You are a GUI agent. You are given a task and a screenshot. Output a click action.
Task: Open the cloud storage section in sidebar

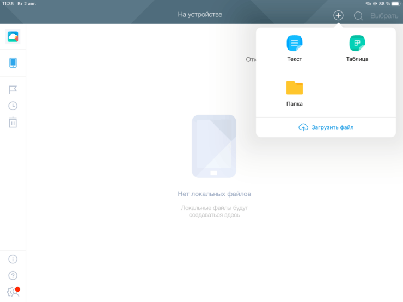[x=13, y=36]
